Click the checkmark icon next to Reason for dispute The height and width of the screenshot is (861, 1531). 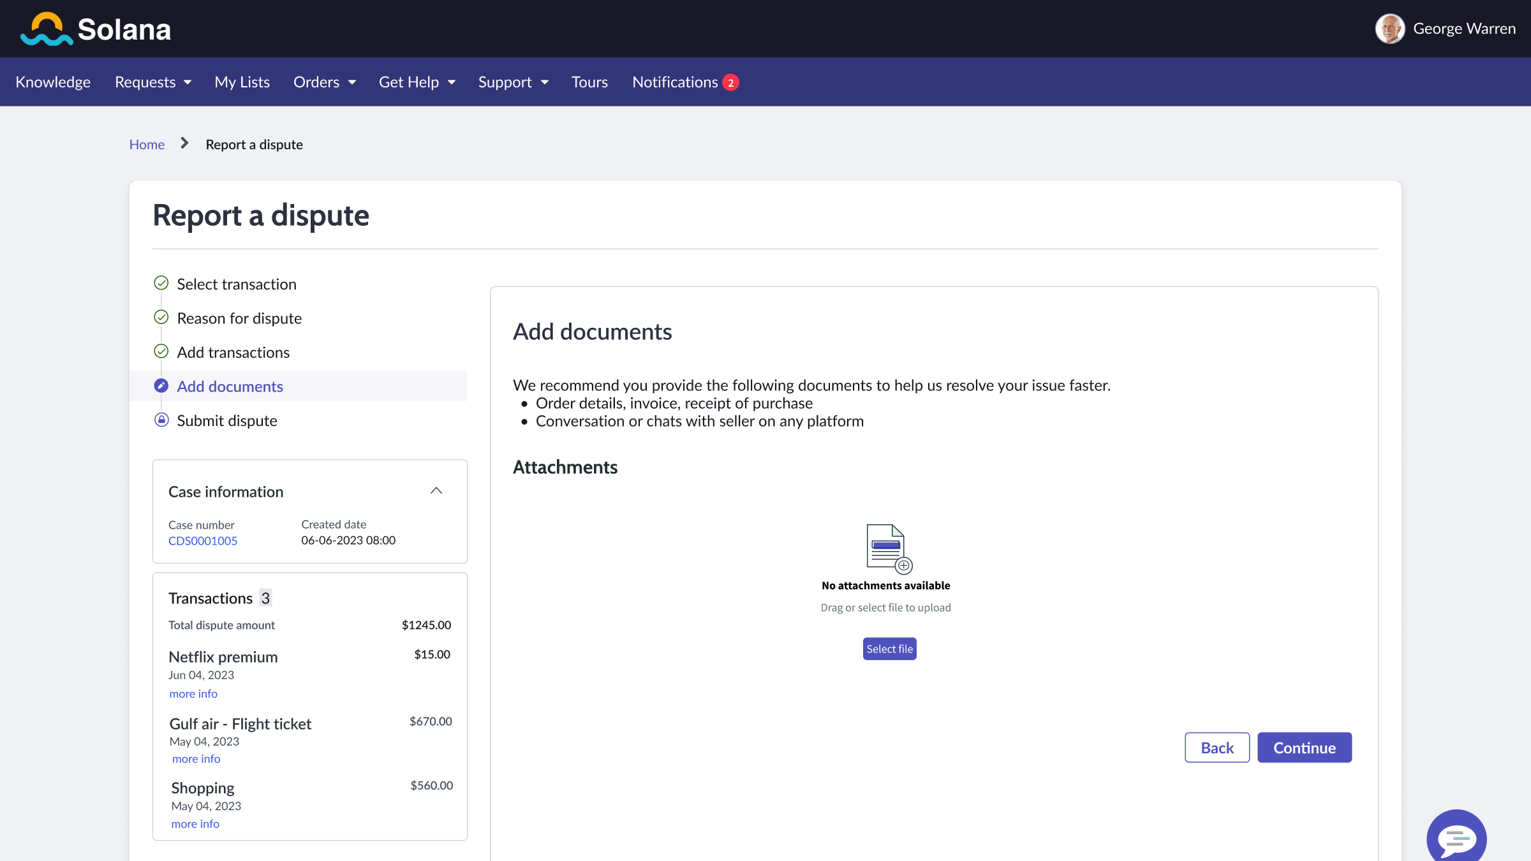[x=161, y=317]
